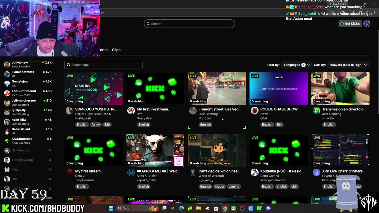This screenshot has width=379, height=213.
Task: Open GoatyaGG streamer avatar
Action: pyautogui.click(x=131, y=111)
